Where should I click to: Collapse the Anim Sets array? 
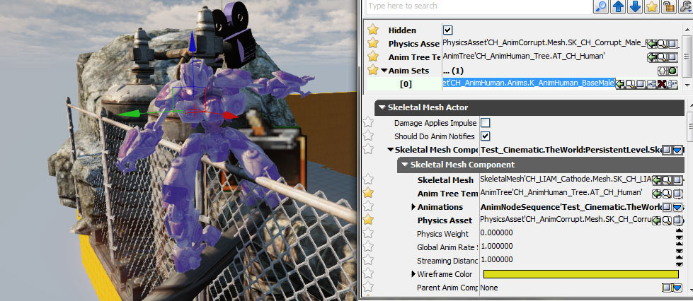[384, 71]
